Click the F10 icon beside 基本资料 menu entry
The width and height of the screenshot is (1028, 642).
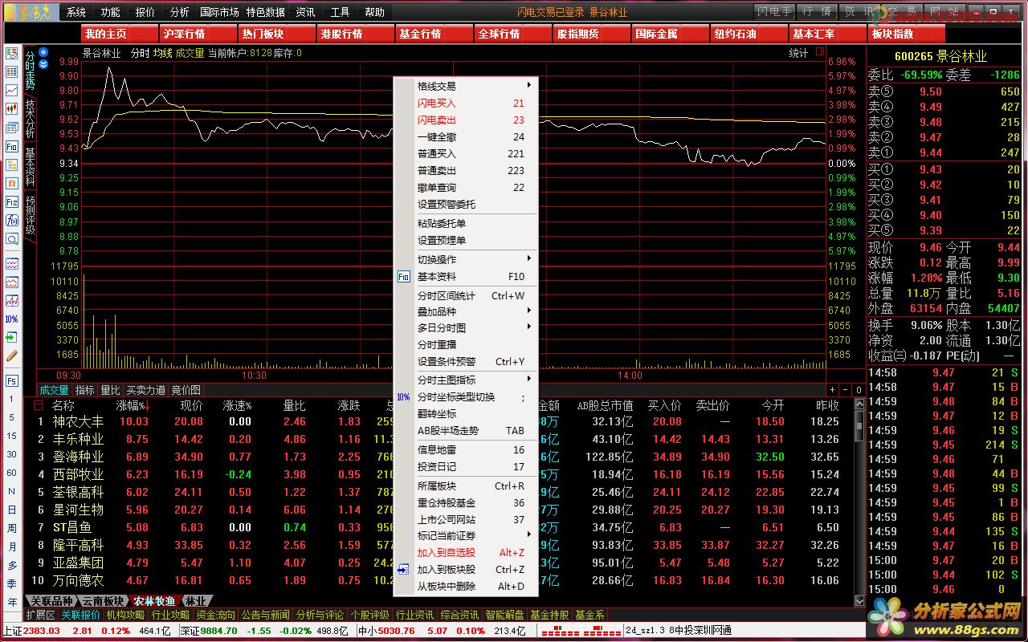point(403,277)
